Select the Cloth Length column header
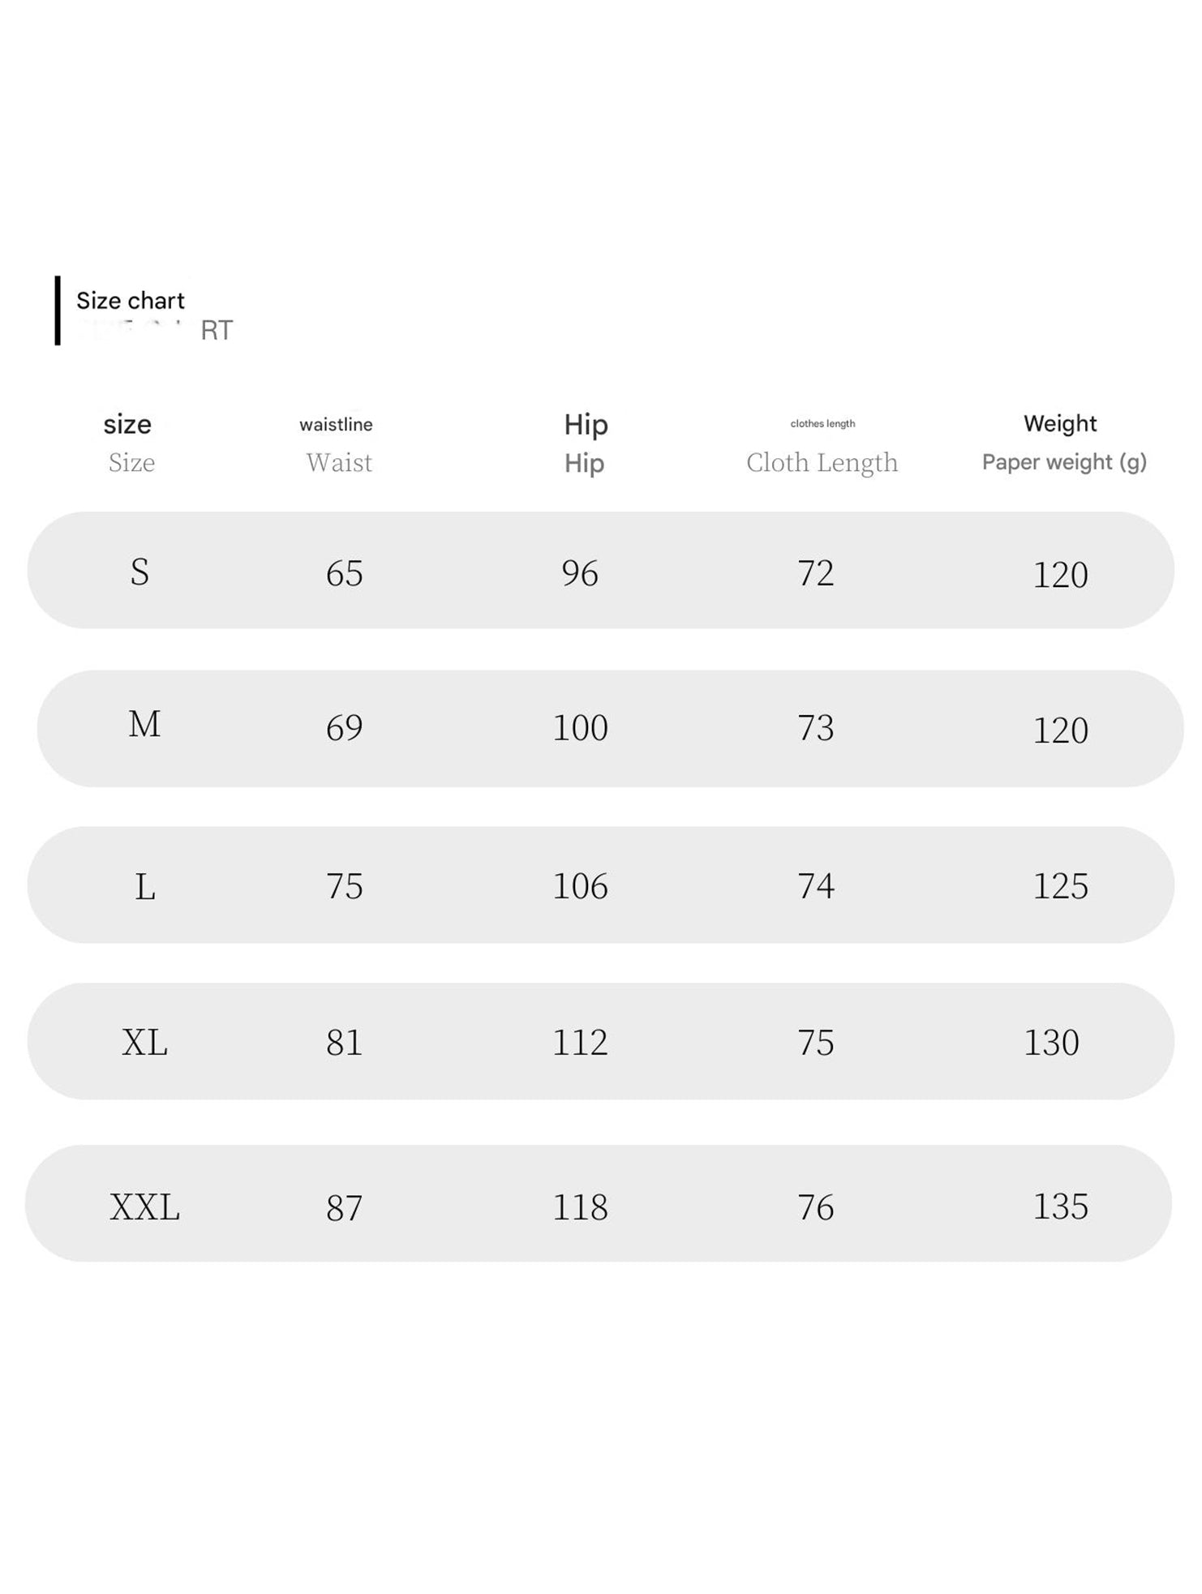Image resolution: width=1202 pixels, height=1594 pixels. [822, 462]
